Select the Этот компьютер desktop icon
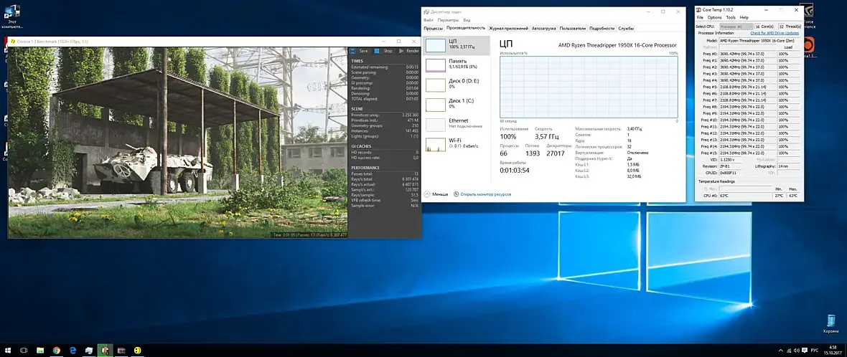The image size is (847, 357). [x=11, y=17]
